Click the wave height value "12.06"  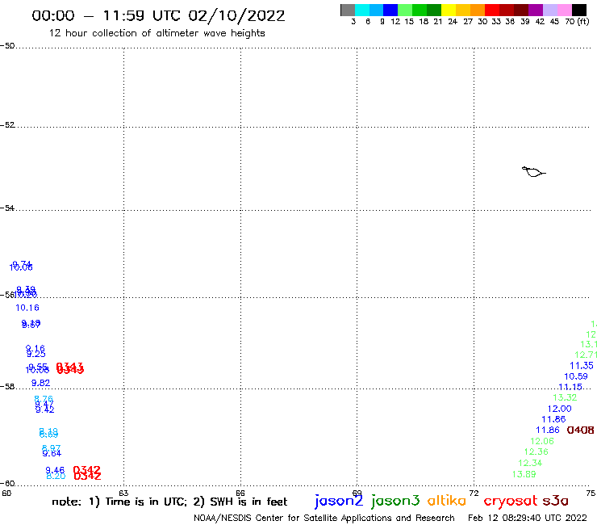pos(542,441)
